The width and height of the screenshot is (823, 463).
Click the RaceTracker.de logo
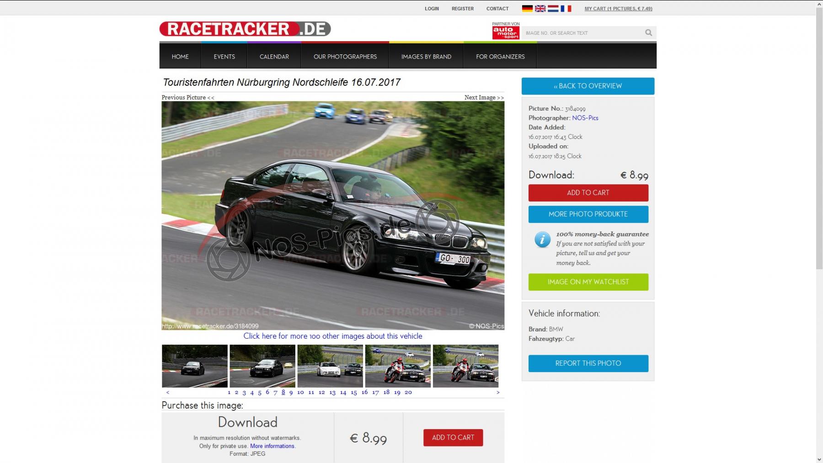coord(245,29)
